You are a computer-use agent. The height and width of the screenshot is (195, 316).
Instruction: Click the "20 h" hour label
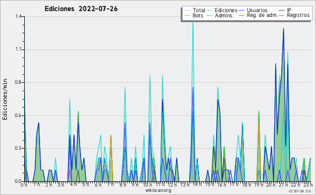[271, 185]
